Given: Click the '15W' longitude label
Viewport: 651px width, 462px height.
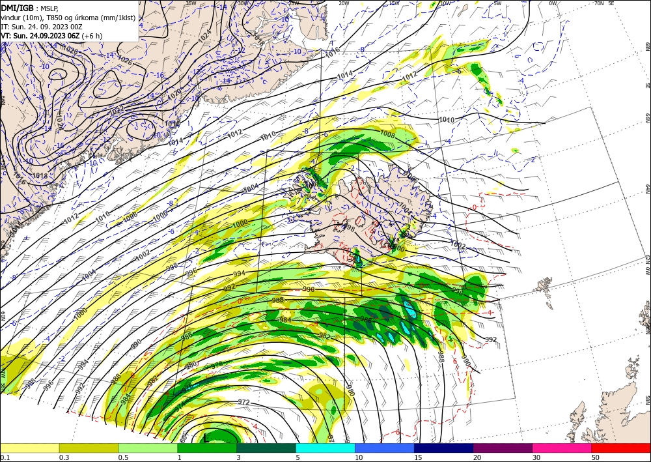Looking at the screenshot, I should point(394,3).
